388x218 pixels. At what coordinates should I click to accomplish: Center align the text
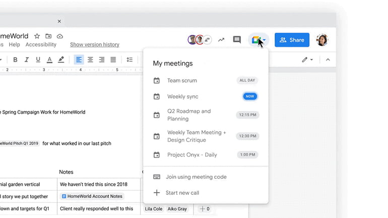[90, 59]
